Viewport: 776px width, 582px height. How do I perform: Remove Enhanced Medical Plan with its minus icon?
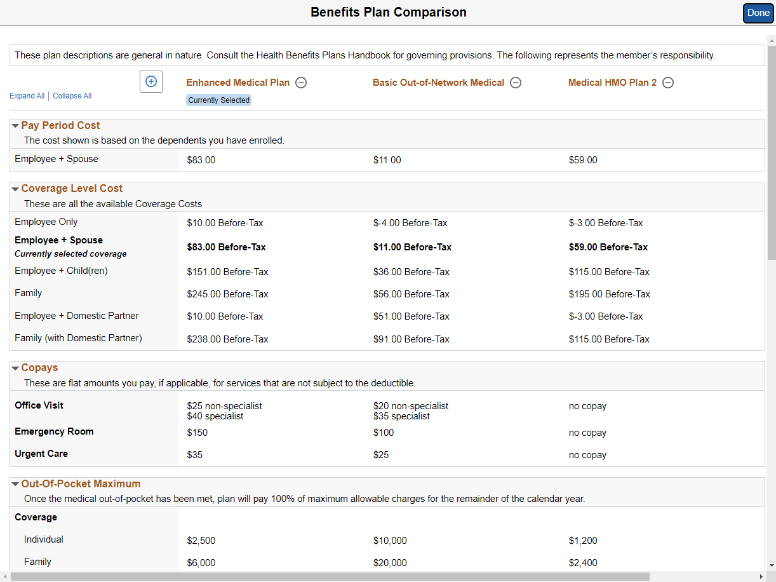300,83
